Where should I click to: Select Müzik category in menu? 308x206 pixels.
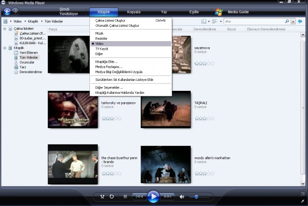[131, 33]
